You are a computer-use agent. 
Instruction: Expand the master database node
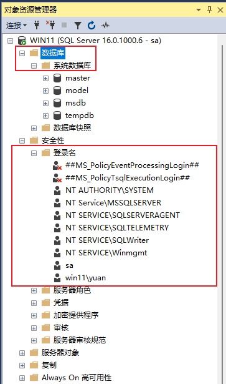45,78
